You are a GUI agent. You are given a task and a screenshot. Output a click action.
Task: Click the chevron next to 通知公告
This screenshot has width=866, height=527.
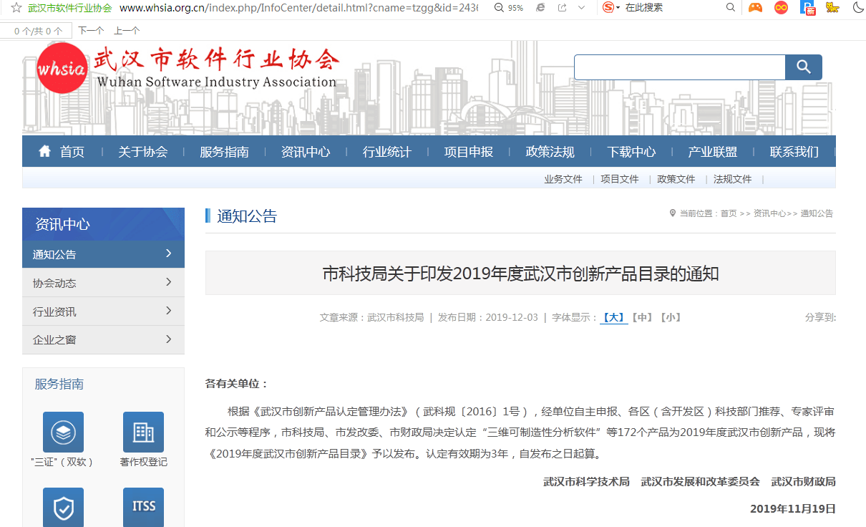pos(169,253)
